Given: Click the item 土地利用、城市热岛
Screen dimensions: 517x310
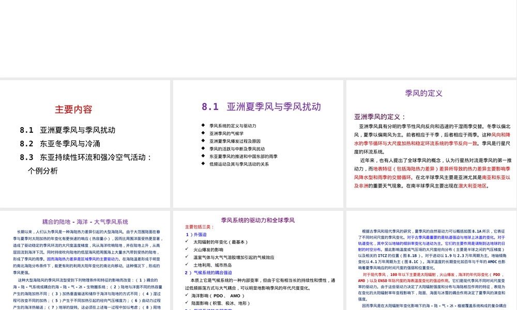Looking at the screenshot, I should click(x=212, y=265).
